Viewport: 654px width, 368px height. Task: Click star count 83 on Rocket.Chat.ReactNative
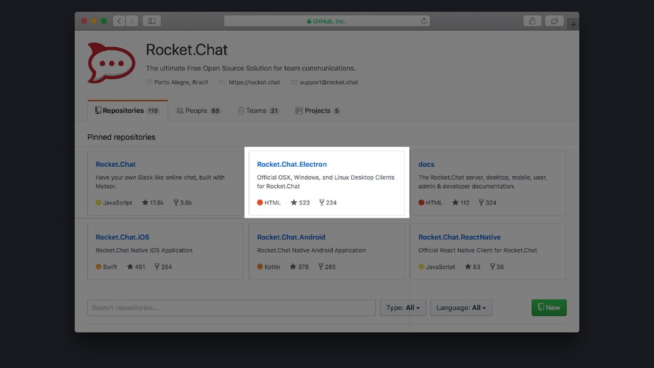[473, 266]
